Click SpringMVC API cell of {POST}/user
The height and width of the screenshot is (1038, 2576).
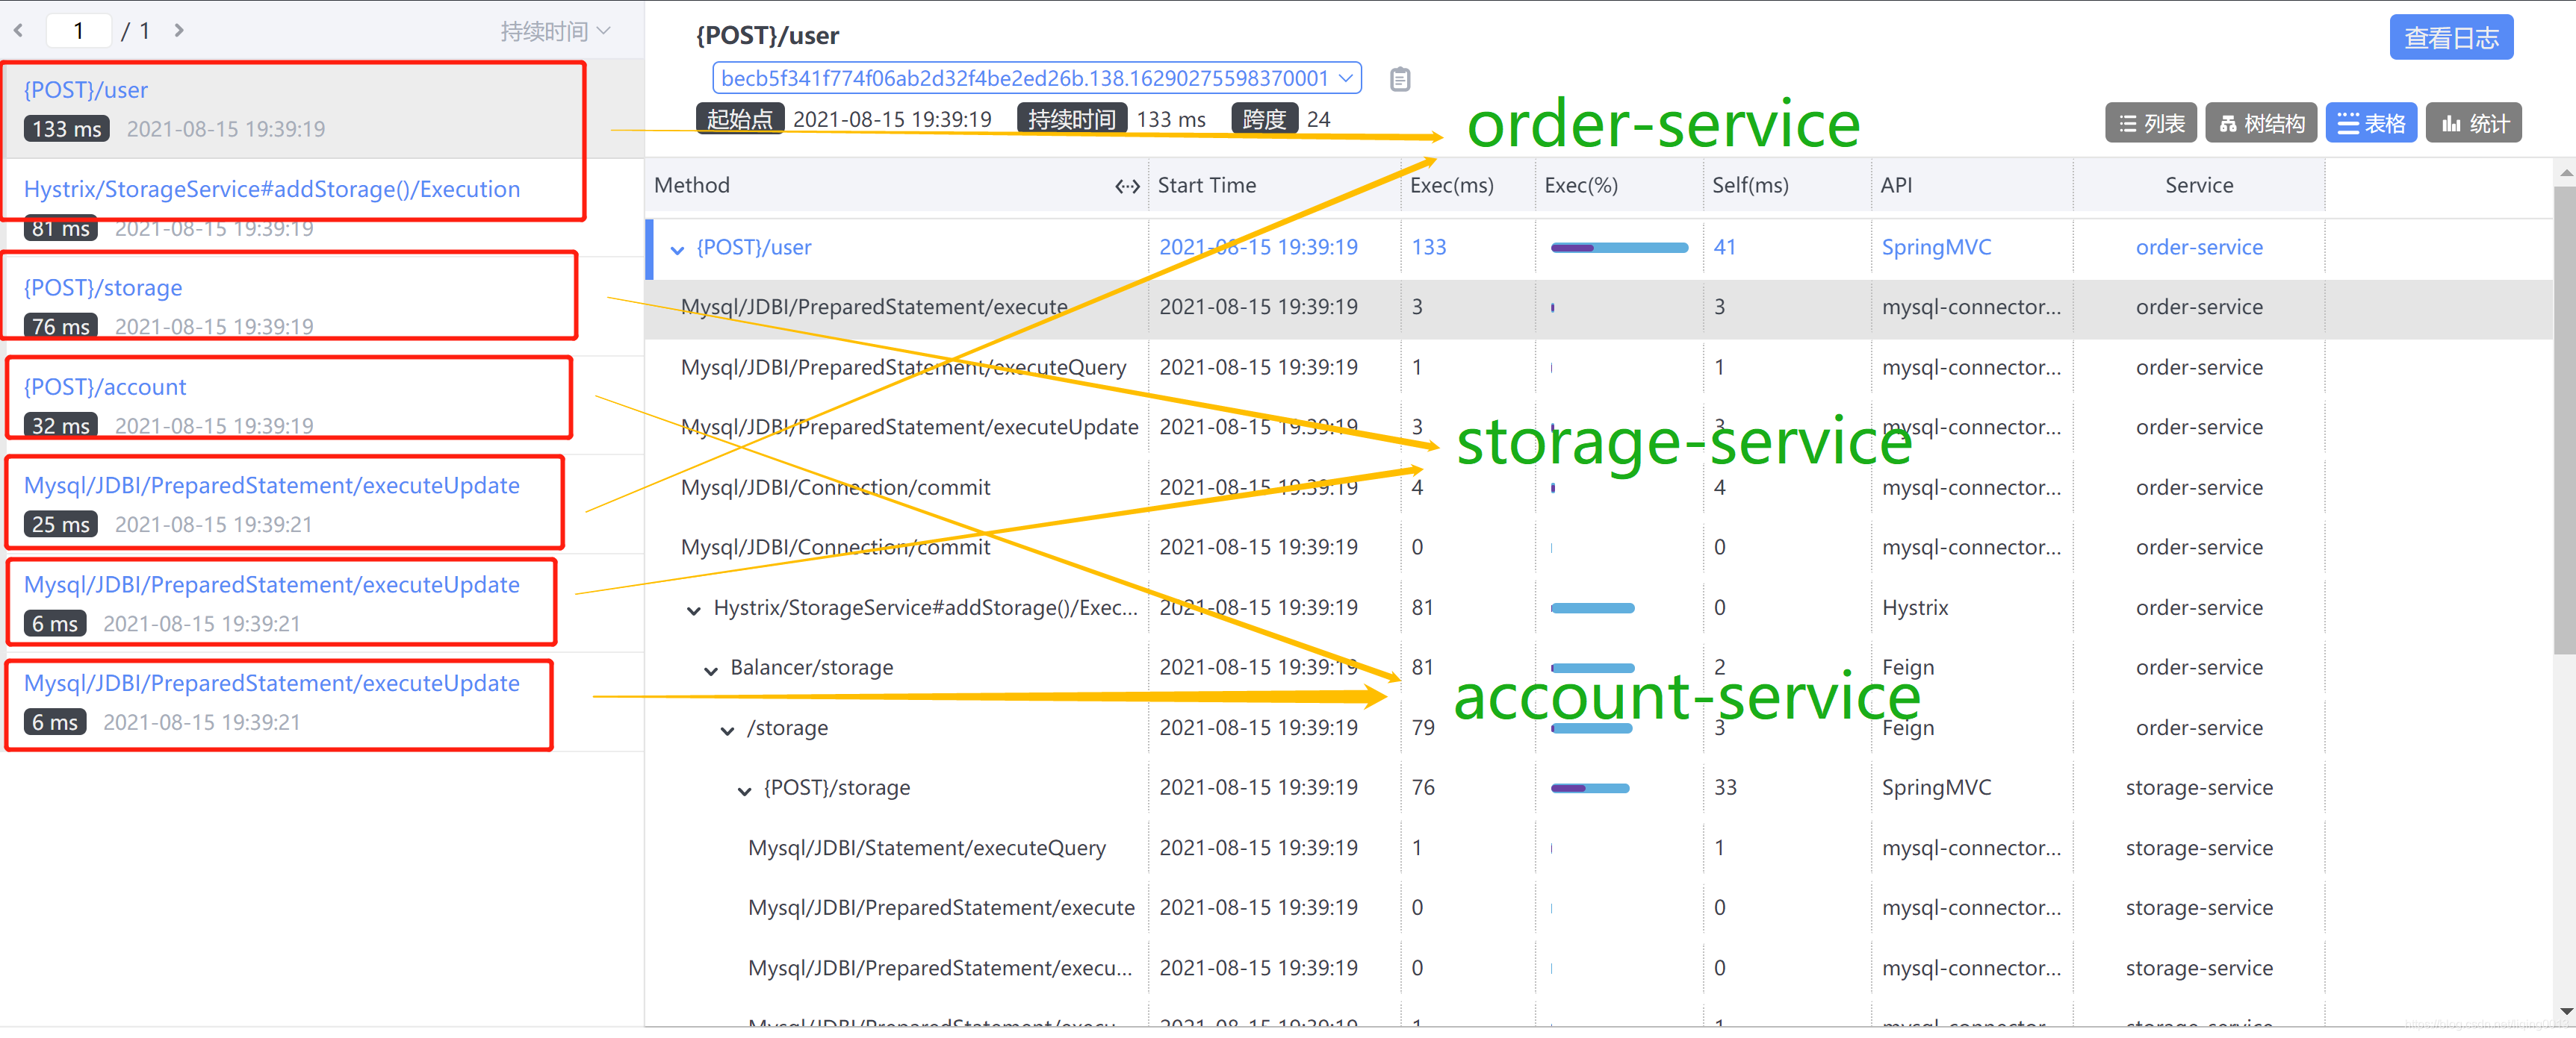(1935, 248)
